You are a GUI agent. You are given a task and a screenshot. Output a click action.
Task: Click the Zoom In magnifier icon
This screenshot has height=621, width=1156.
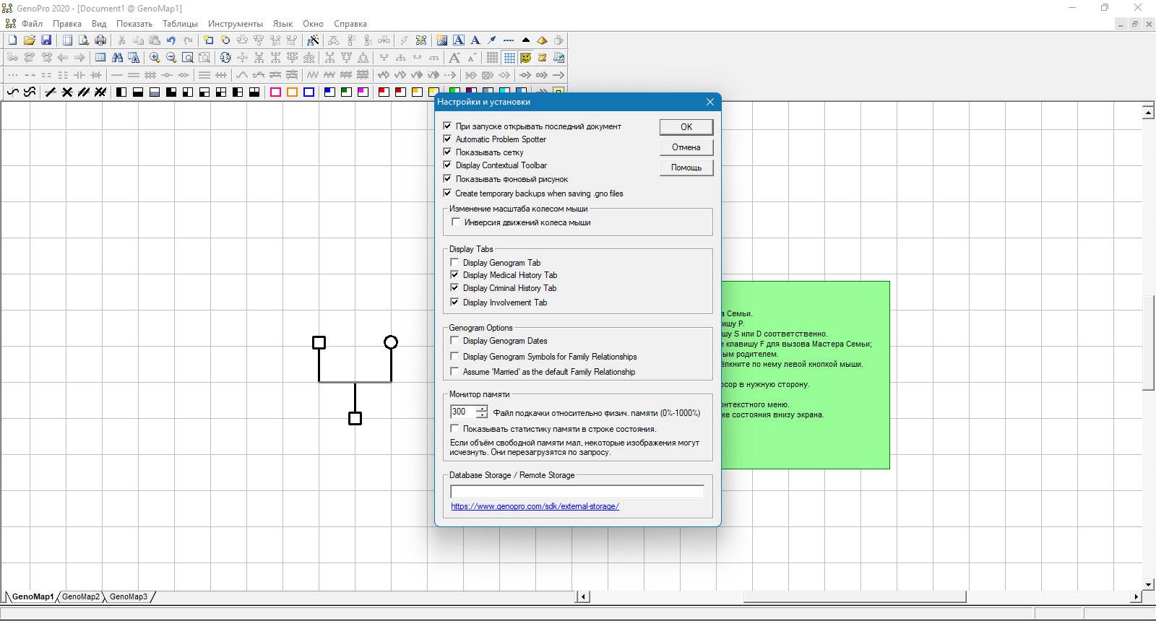pos(155,58)
